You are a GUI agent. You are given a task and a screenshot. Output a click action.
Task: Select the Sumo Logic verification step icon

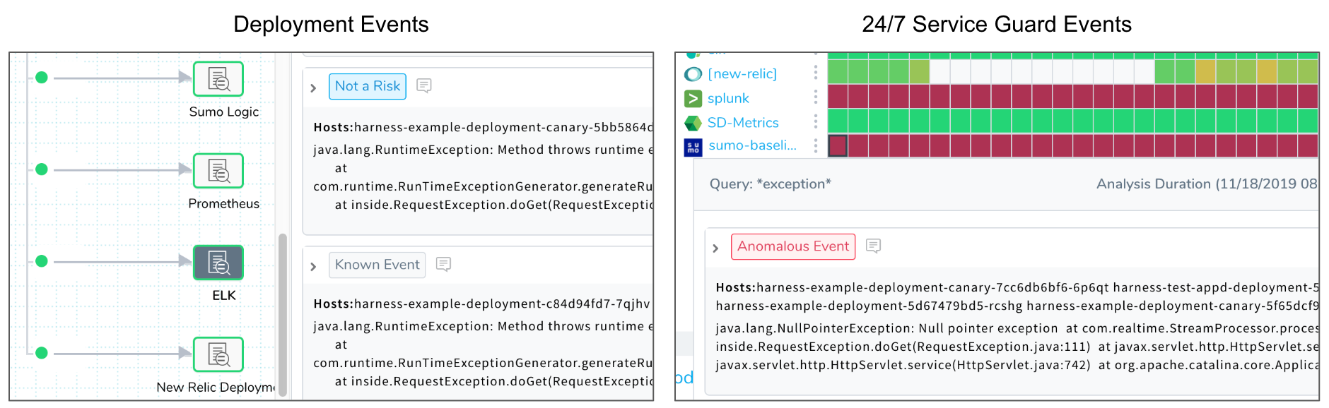[x=218, y=78]
